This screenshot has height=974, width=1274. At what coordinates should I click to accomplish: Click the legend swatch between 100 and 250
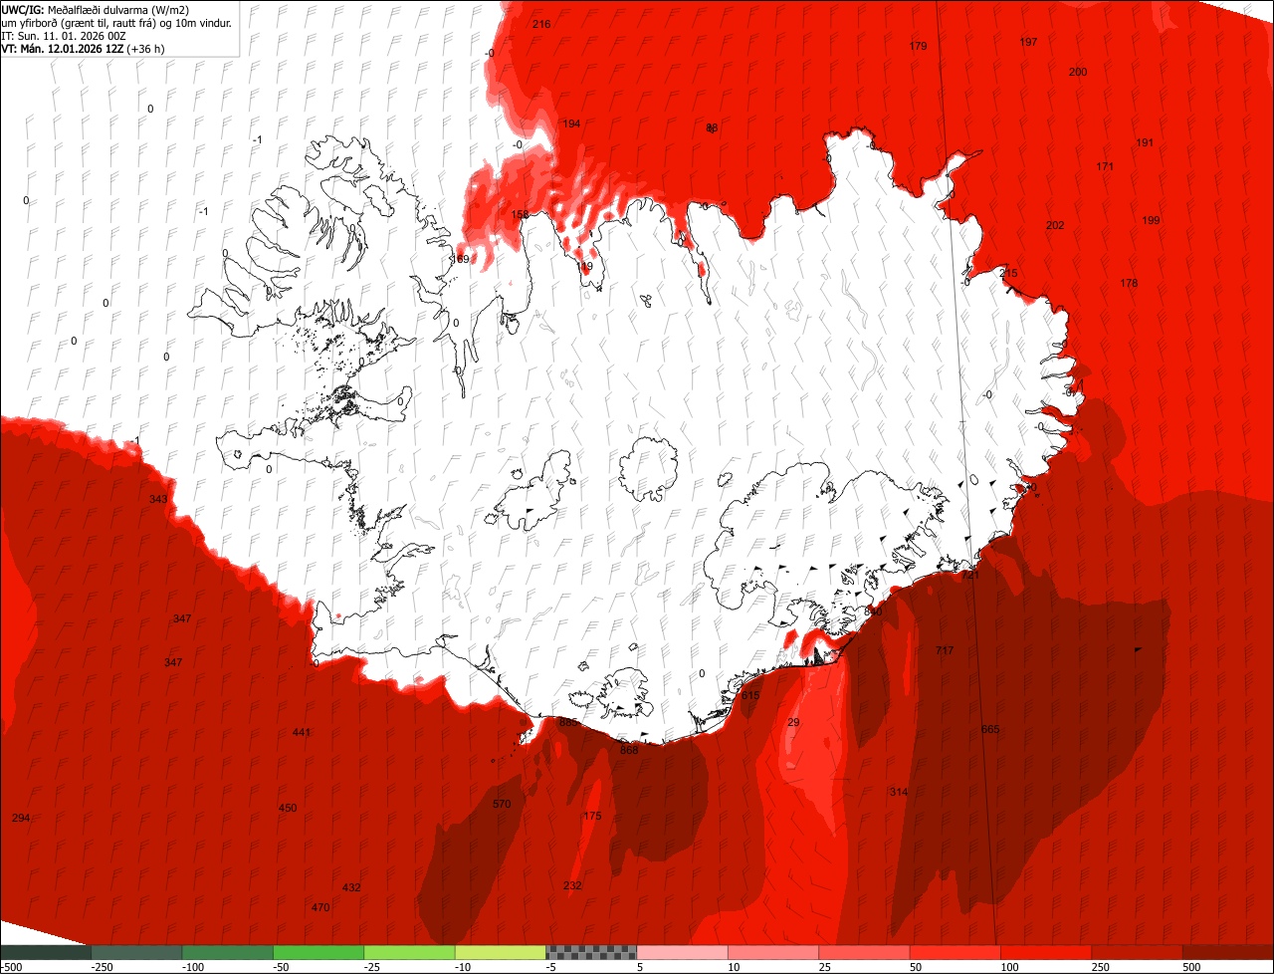tap(1046, 951)
